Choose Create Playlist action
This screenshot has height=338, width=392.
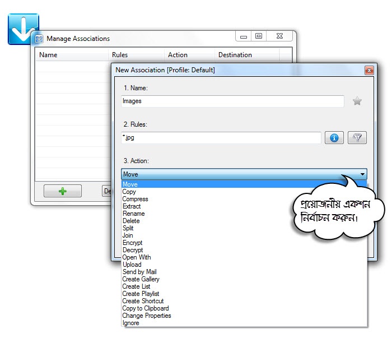(244, 293)
